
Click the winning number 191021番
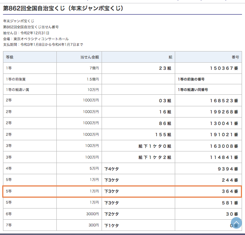click(224, 135)
